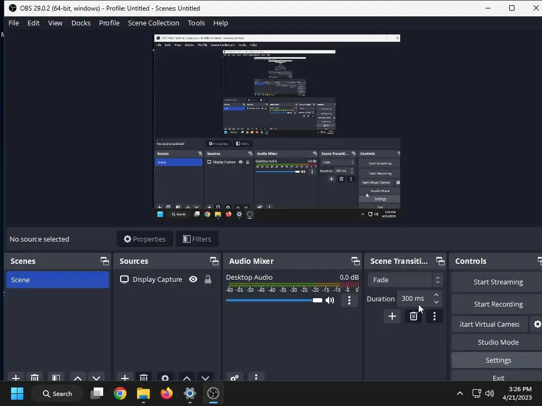The height and width of the screenshot is (406, 542).
Task: Open the Profile menu
Action: (109, 23)
